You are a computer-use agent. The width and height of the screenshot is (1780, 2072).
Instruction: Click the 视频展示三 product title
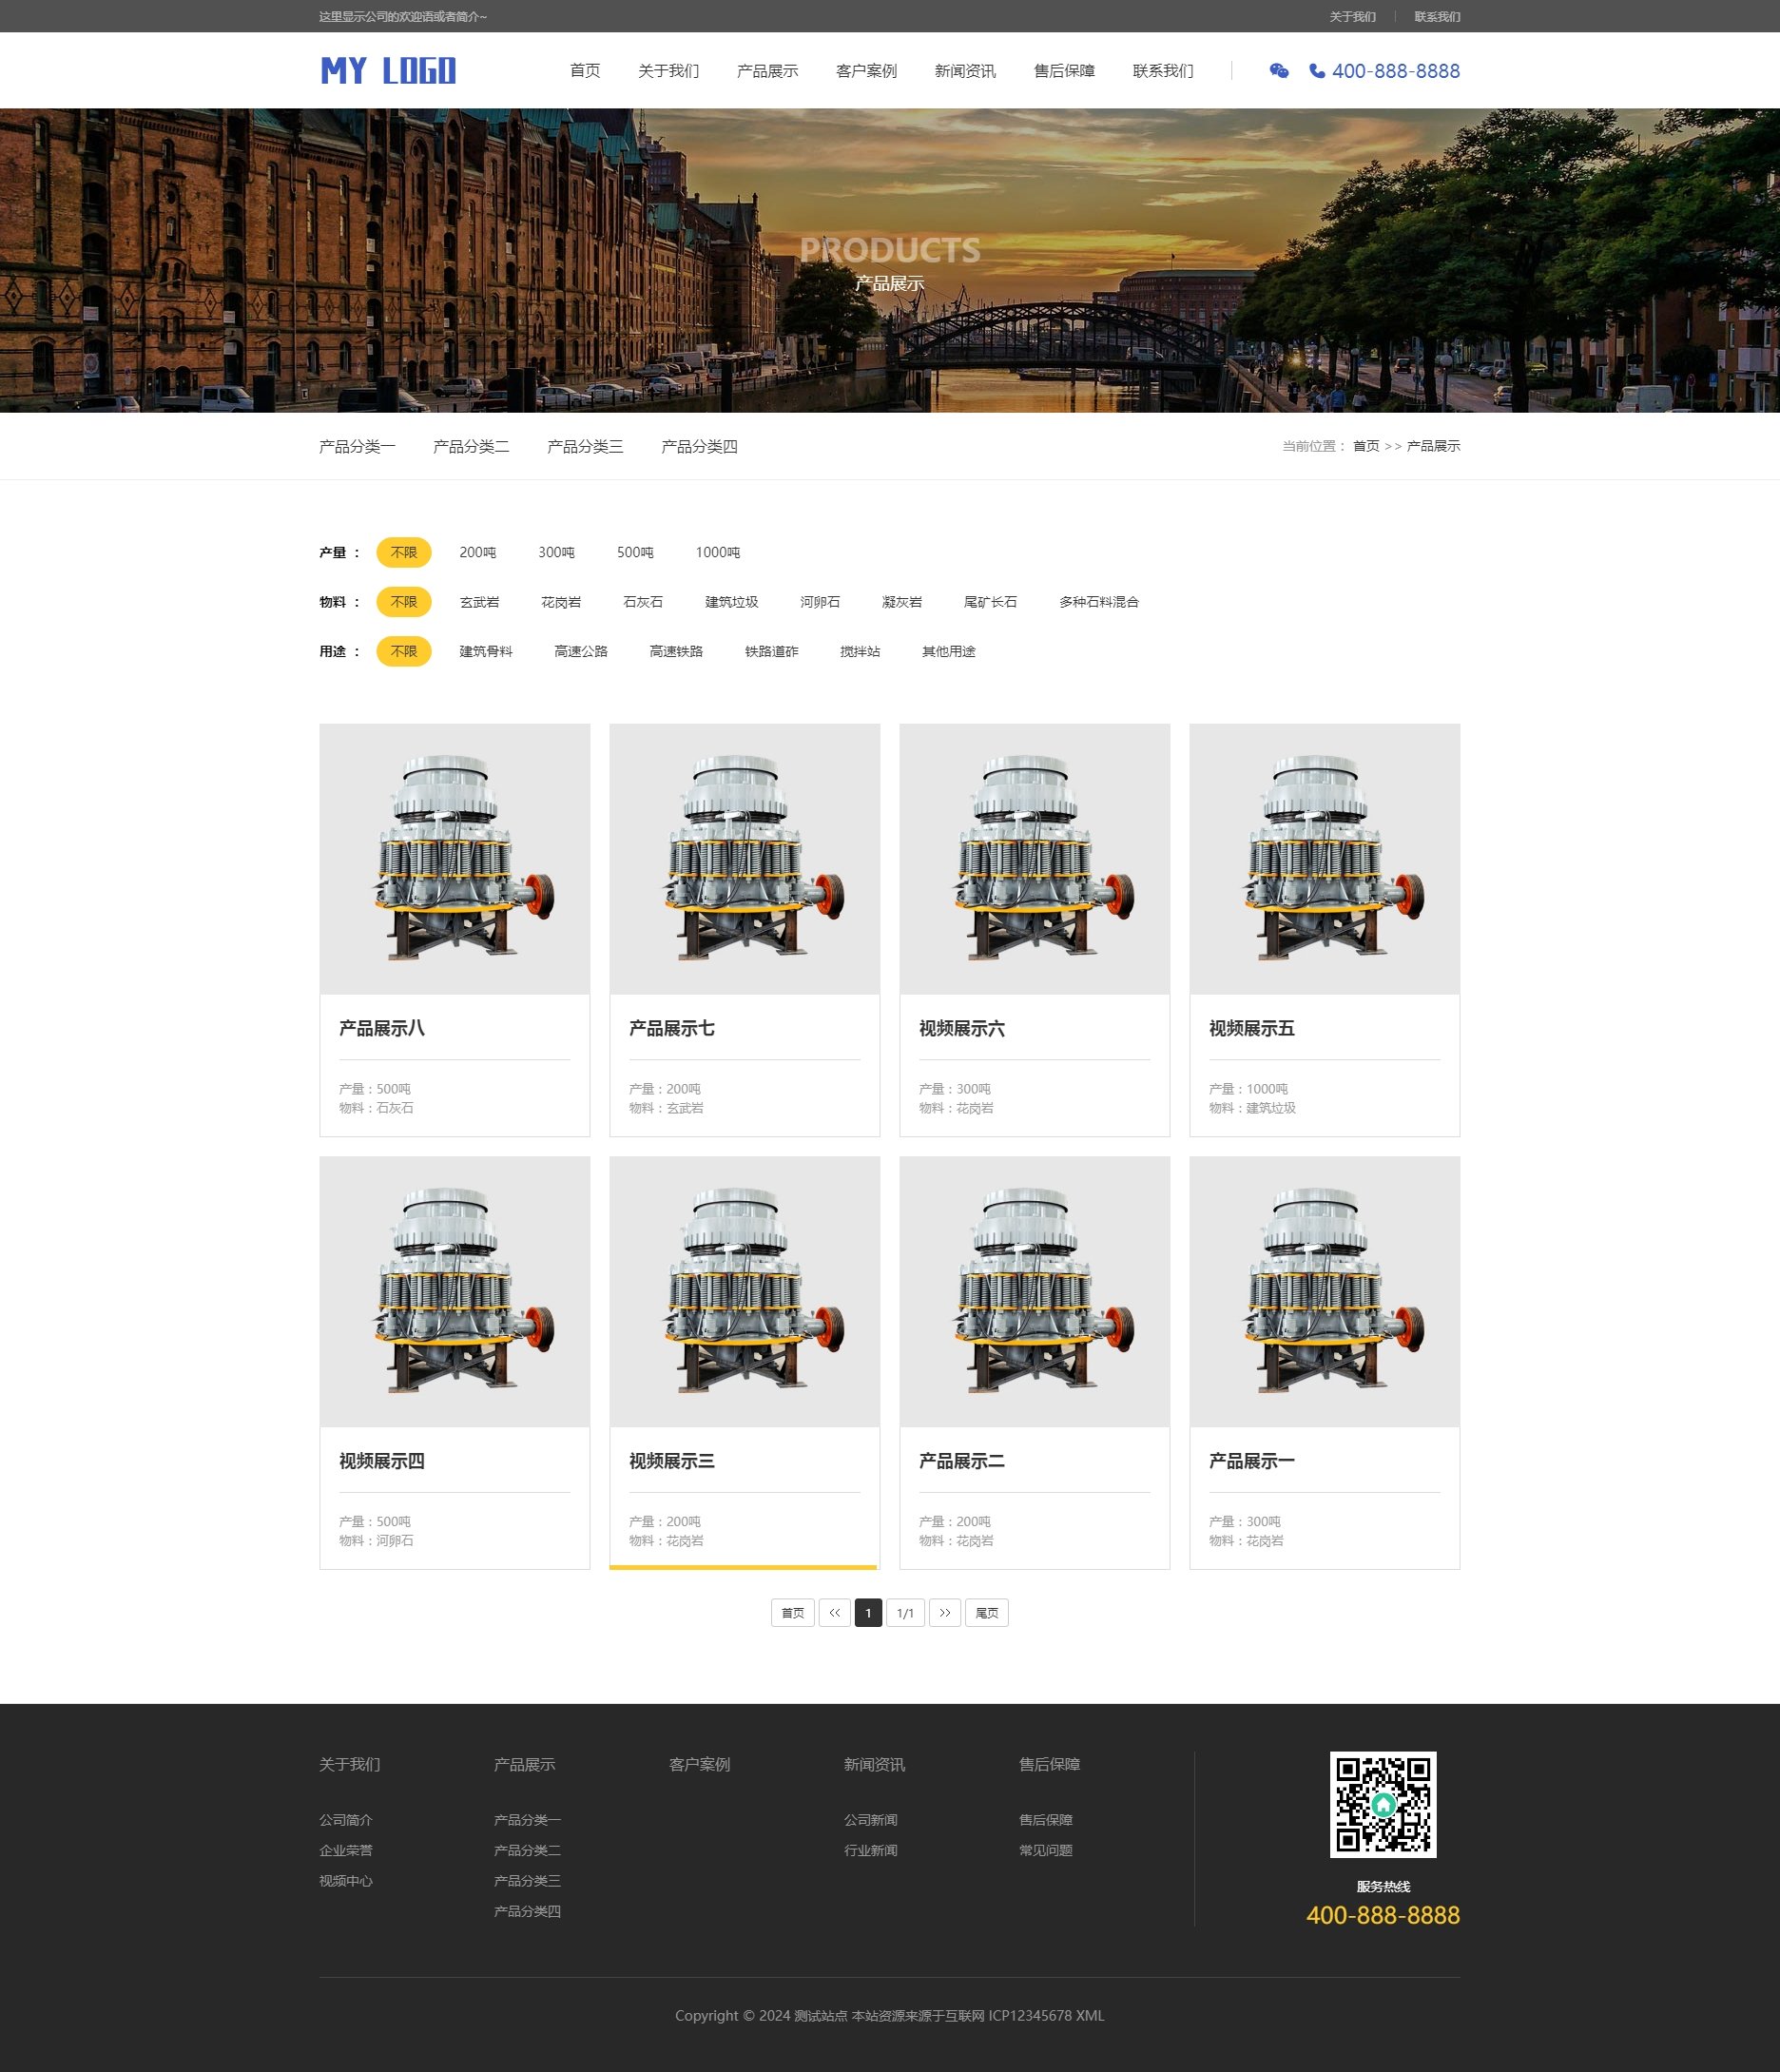pos(671,1461)
